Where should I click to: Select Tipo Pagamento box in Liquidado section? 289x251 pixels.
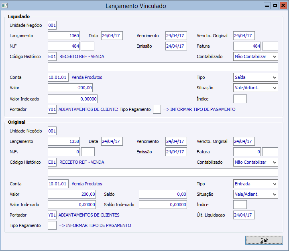click(157, 109)
